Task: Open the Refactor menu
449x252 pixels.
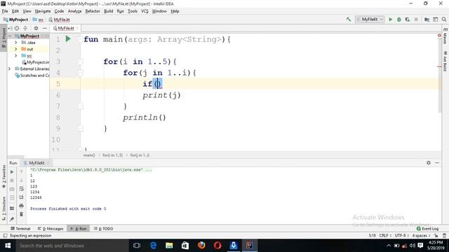Action: [93, 11]
